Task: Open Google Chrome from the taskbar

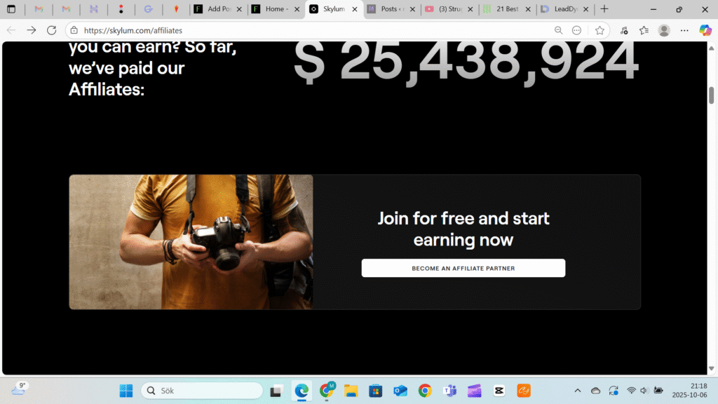Action: 425,391
